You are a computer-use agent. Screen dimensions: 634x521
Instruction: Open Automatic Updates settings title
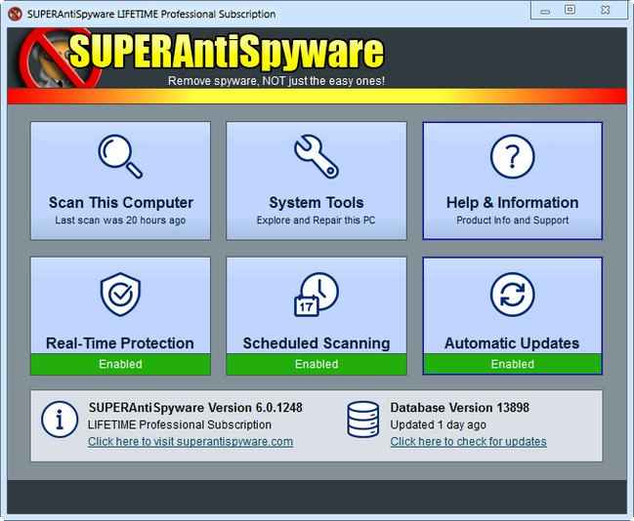point(512,342)
